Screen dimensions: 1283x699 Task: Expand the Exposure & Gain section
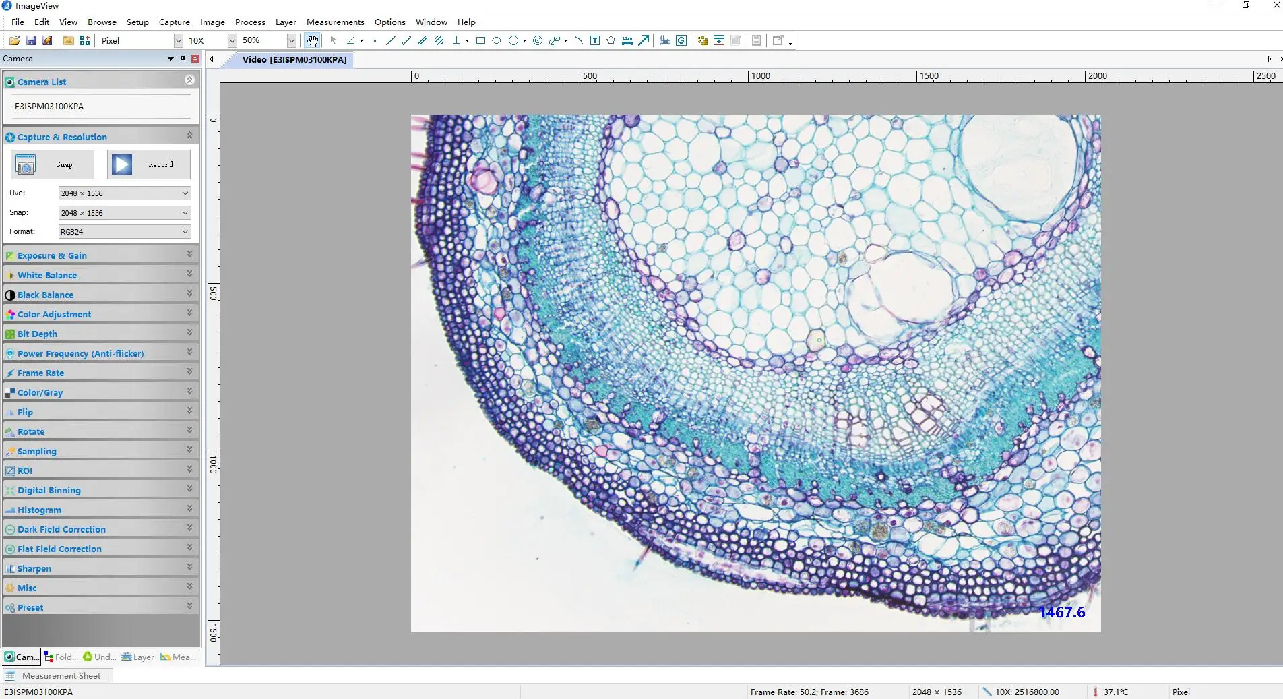pos(101,255)
